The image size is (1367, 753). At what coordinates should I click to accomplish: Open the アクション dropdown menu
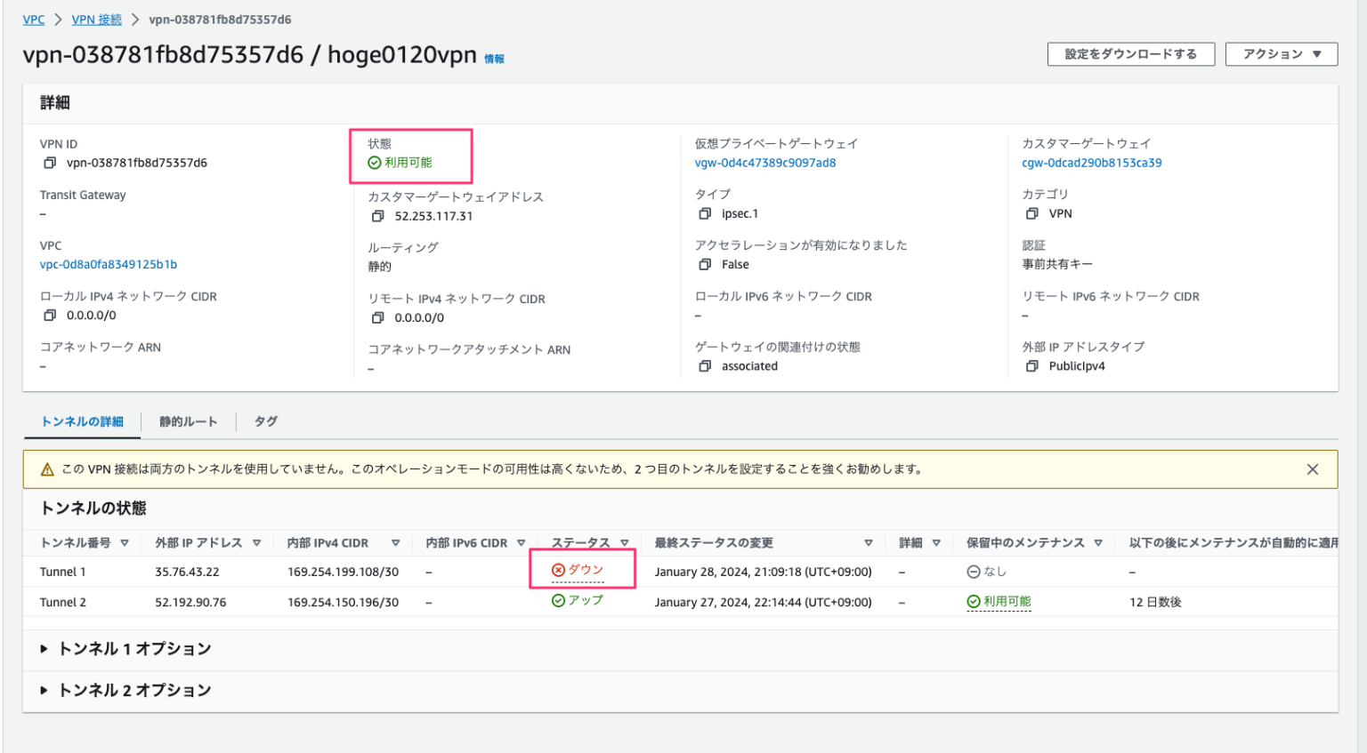point(1282,53)
